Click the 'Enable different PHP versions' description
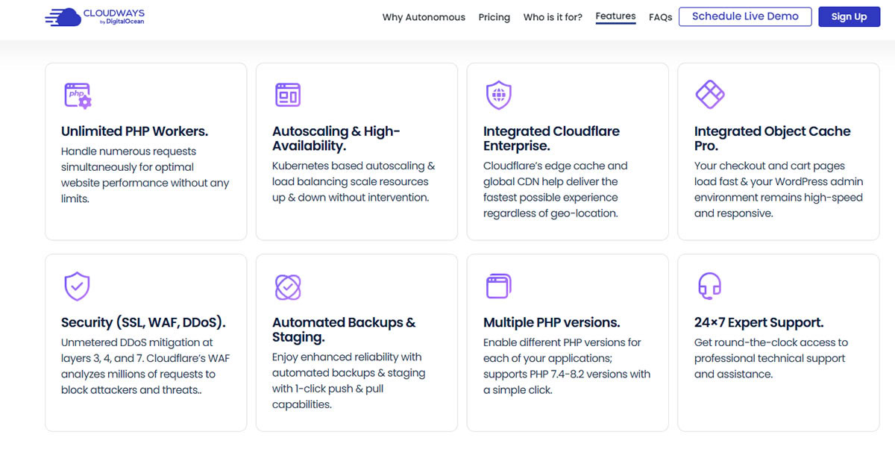 (x=567, y=366)
